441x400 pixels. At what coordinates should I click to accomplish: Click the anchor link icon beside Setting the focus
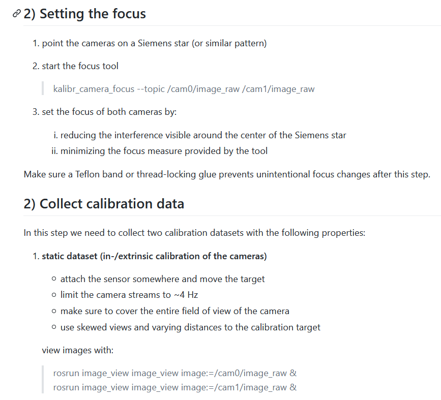pyautogui.click(x=17, y=14)
